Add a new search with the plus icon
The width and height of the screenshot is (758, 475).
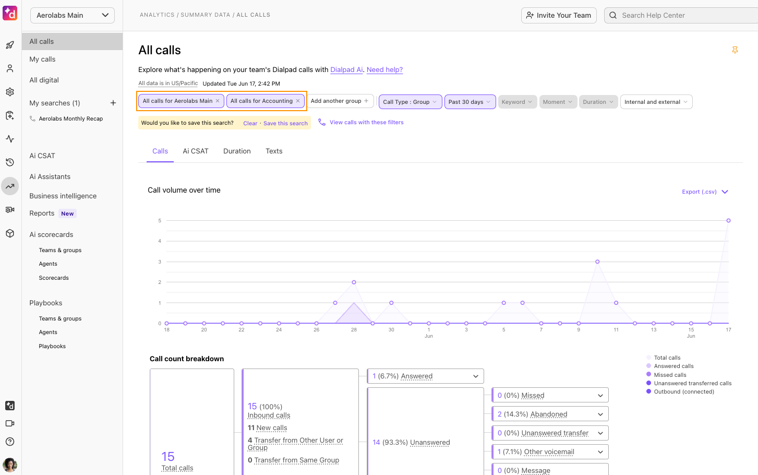(x=113, y=103)
